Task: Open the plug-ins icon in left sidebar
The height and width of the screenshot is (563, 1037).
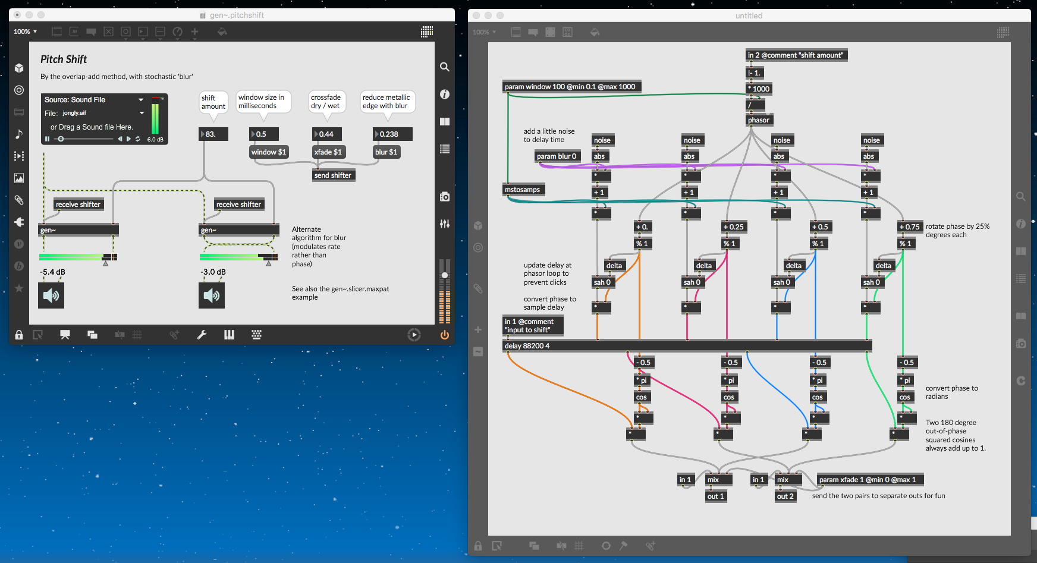Action: point(19,222)
